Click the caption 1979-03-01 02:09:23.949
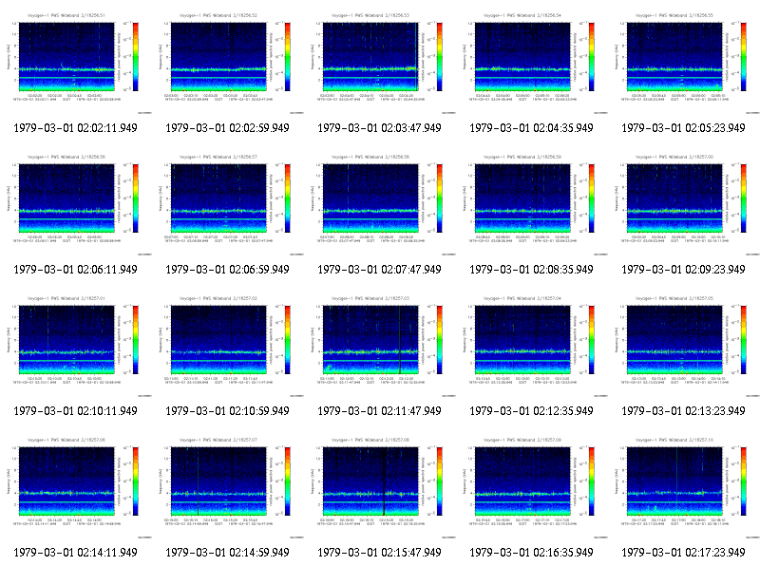760x566 pixels. pyautogui.click(x=683, y=270)
